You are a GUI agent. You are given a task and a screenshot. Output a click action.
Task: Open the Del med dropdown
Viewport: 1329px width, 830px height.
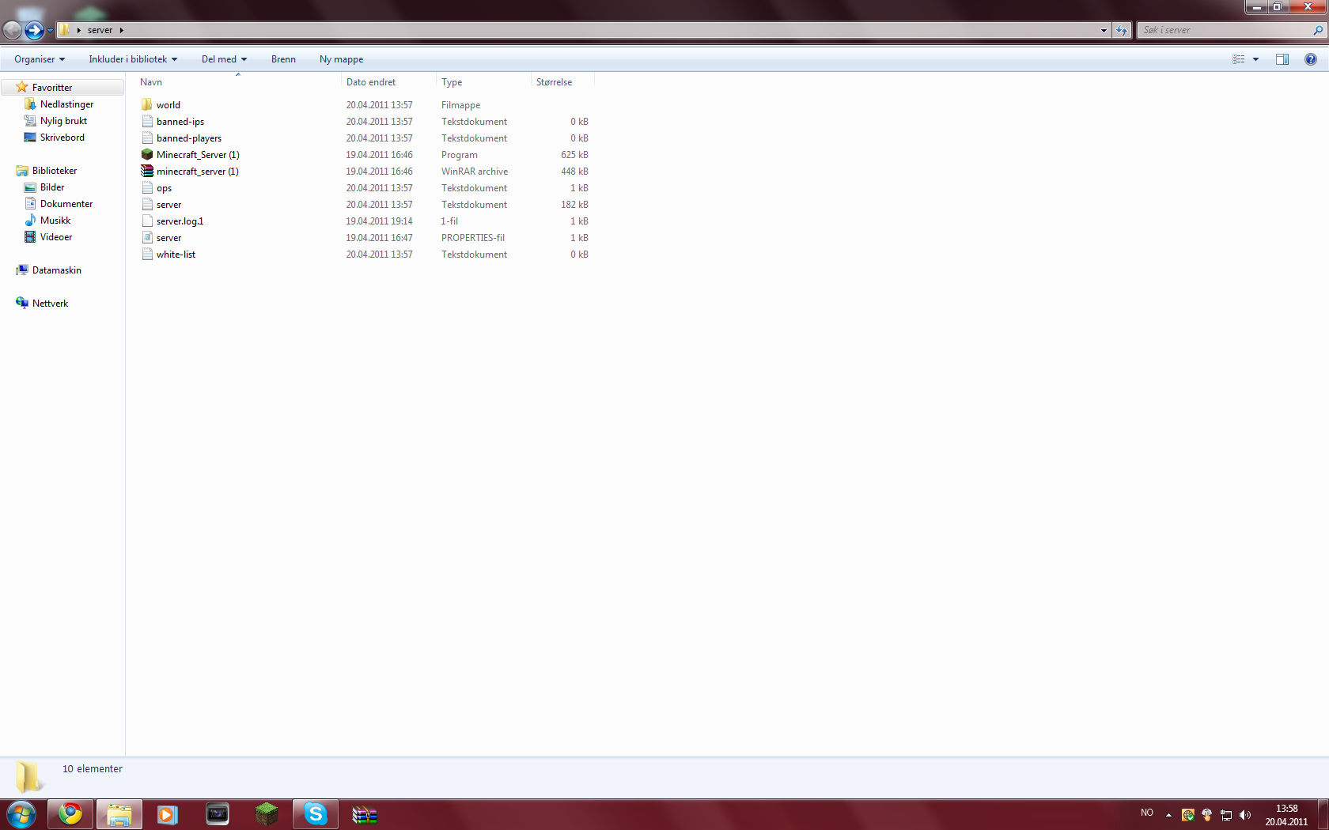click(224, 59)
